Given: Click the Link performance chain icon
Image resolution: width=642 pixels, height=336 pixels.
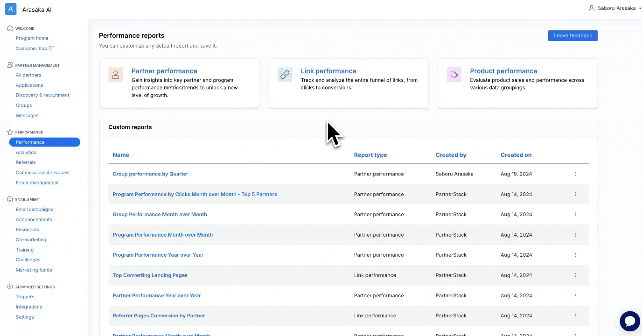Looking at the screenshot, I should (x=285, y=75).
